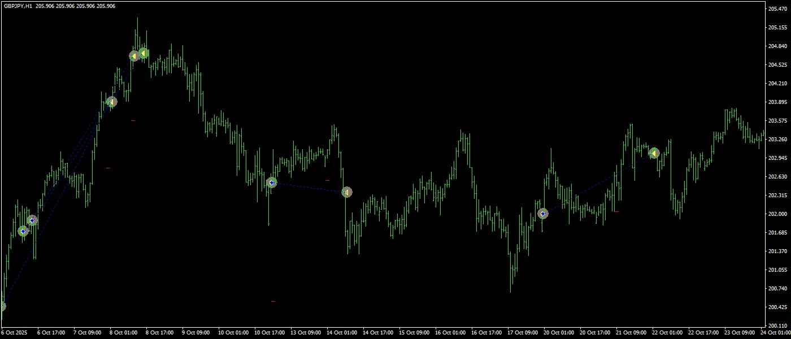Click the trade-close marker at 22 Oct 01:00
This screenshot has height=339, width=791.
point(654,153)
